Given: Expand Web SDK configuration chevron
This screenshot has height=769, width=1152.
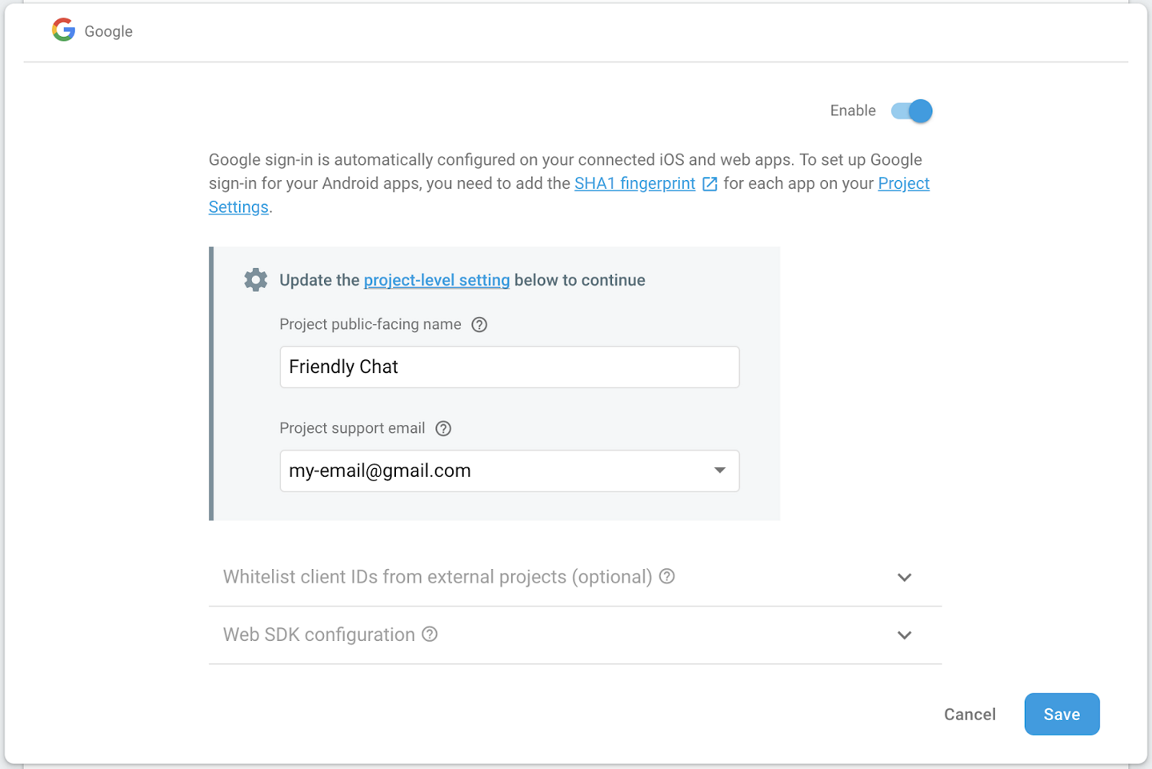Looking at the screenshot, I should point(905,635).
